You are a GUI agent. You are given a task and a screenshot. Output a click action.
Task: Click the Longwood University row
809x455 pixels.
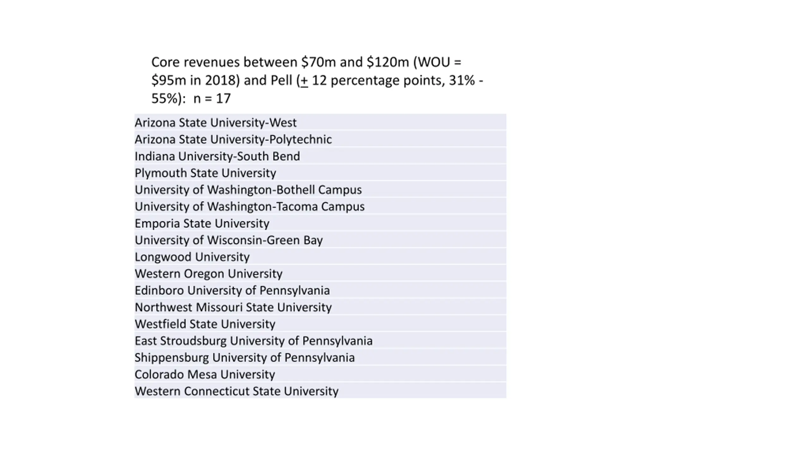(192, 257)
